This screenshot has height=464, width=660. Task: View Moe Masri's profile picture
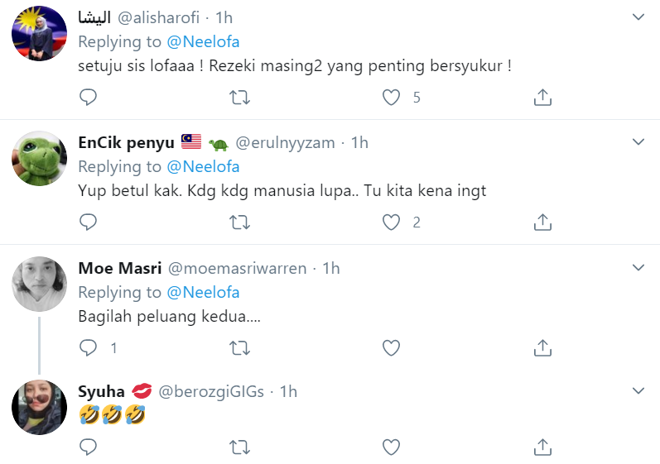[39, 285]
